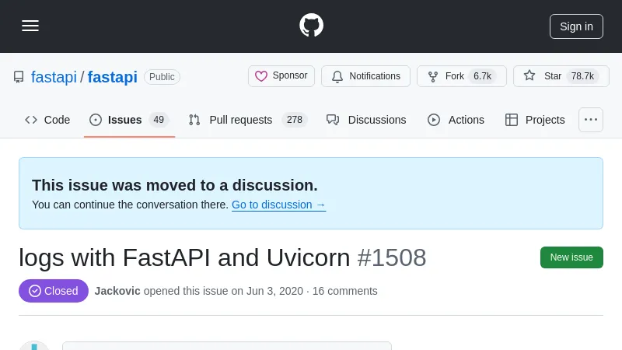Expand the three-dot more tabs menu

click(x=591, y=120)
